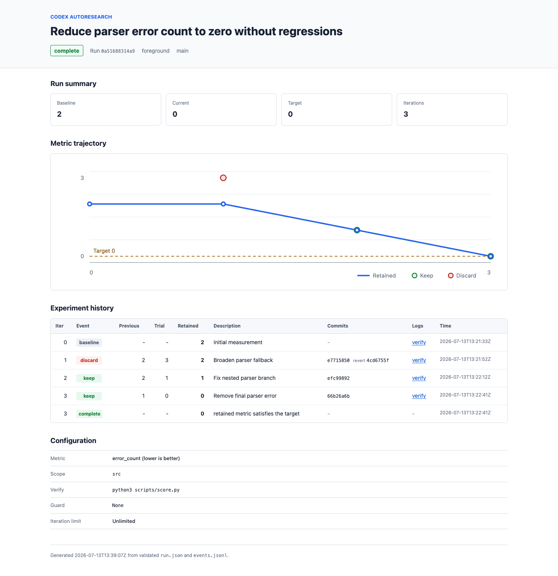Click the Target summary card

click(337, 109)
